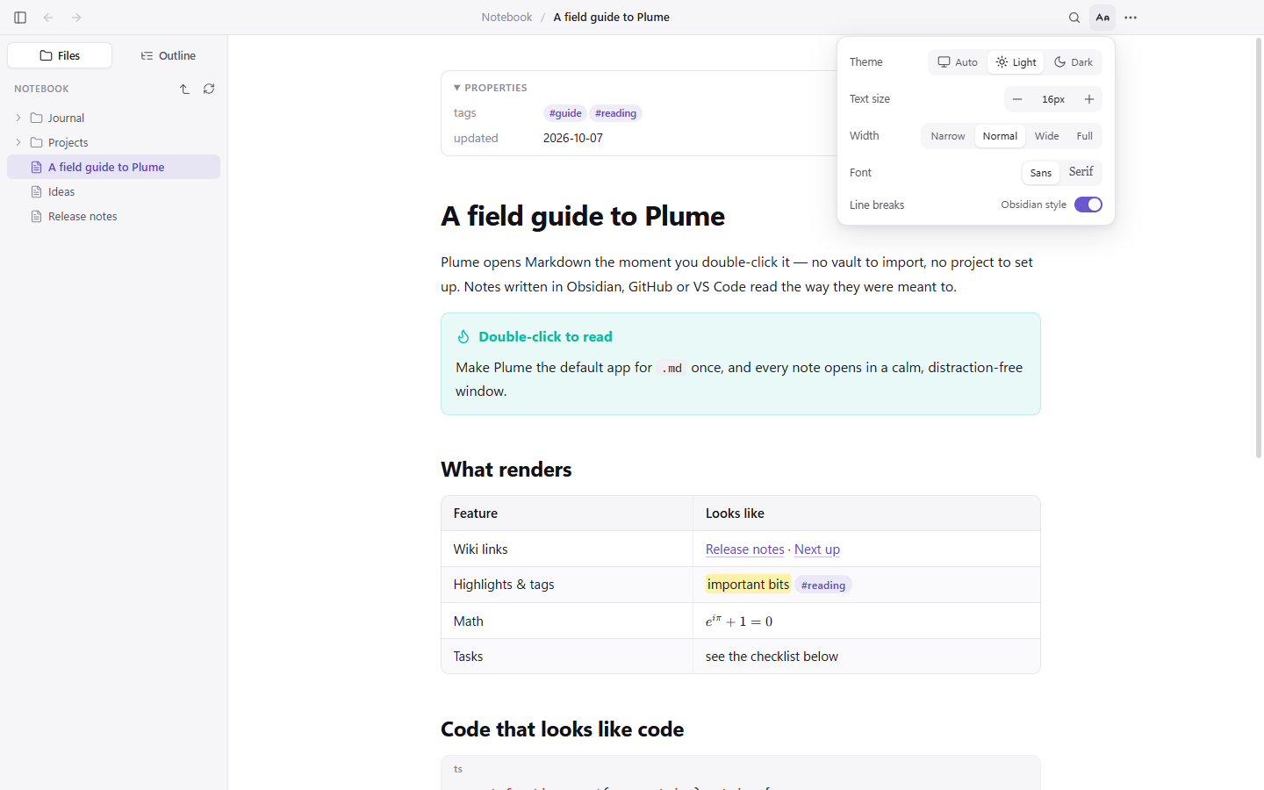Set page width to Wide
The image size is (1264, 790).
tap(1046, 136)
